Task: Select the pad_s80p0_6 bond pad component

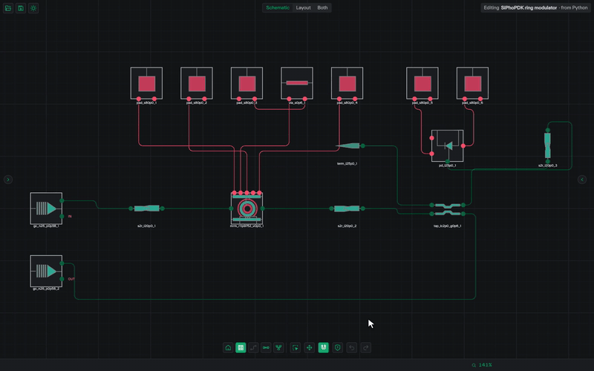Action: click(x=472, y=83)
